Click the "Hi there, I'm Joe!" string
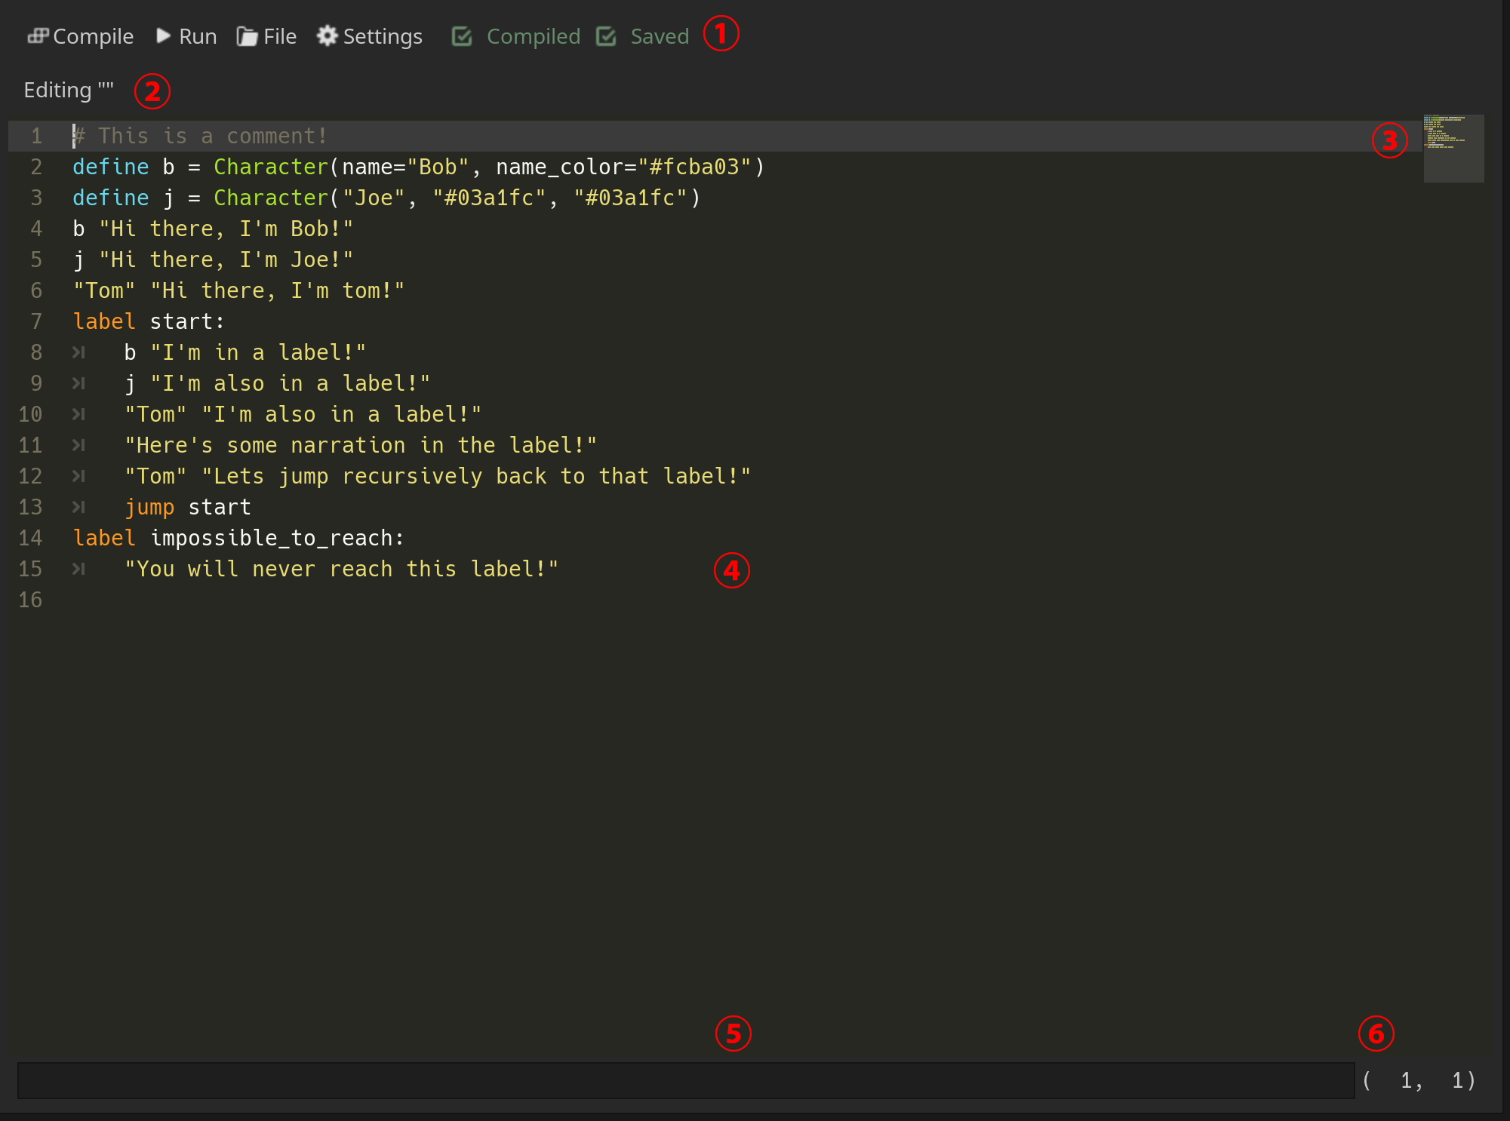Image resolution: width=1510 pixels, height=1121 pixels. click(226, 260)
